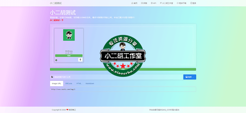This screenshot has height=113, width=246.
Task: Visit 小二胡工作室 nav link
Action: point(166,3)
